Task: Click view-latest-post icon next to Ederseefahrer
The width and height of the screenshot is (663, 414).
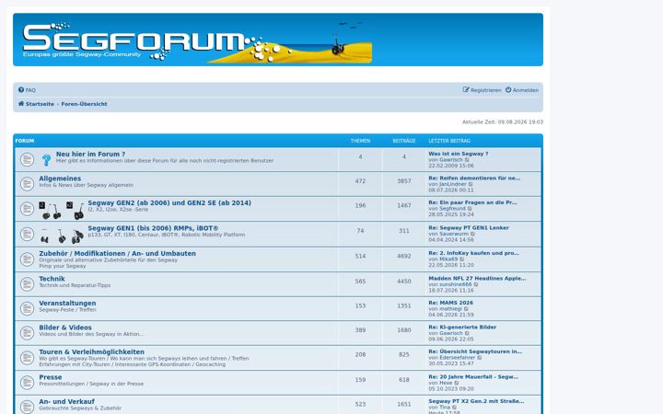Action: 480,358
